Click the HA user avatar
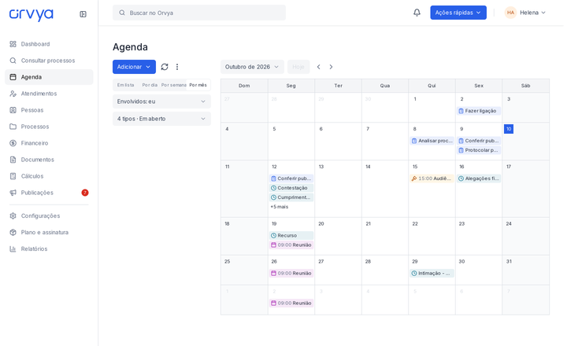Image resolution: width=567 pixels, height=346 pixels. pyautogui.click(x=510, y=13)
